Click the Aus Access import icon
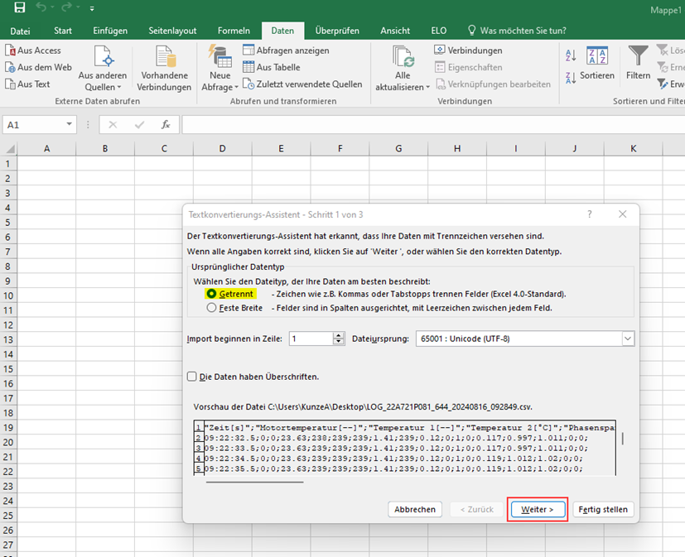The height and width of the screenshot is (557, 685). tap(11, 50)
